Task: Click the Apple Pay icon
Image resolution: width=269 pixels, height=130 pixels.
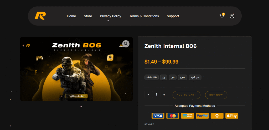Action: (232, 116)
